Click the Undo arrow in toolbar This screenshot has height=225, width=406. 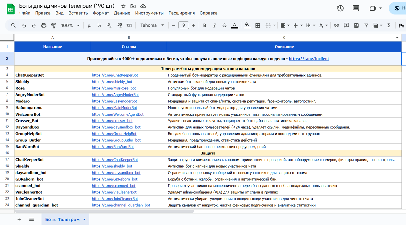(x=24, y=25)
